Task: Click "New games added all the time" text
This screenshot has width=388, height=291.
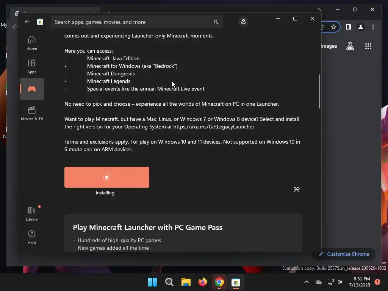Action: tap(113, 248)
